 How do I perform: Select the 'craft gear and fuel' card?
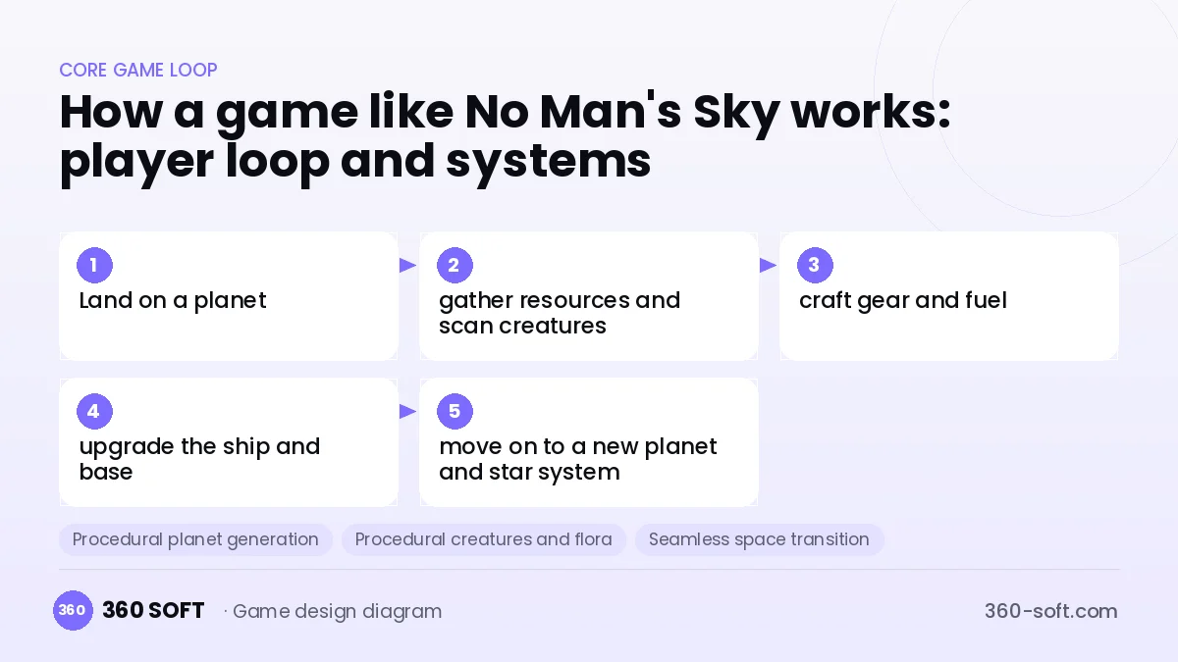click(949, 296)
